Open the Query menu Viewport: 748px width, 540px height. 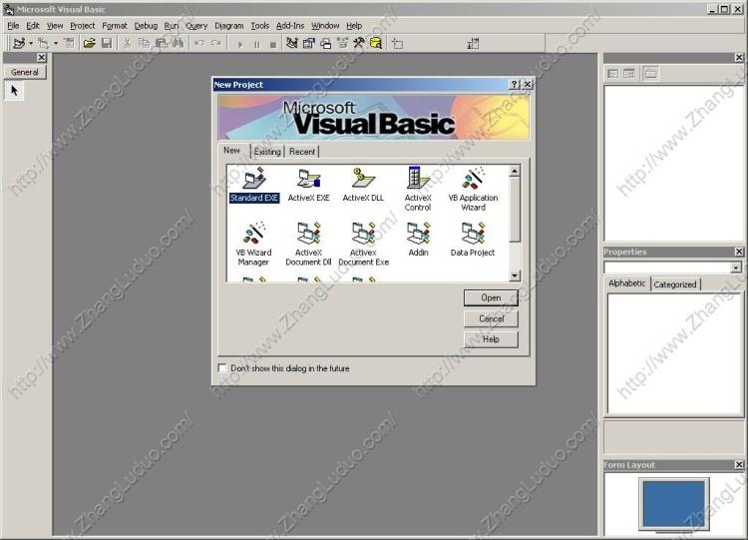coord(196,26)
